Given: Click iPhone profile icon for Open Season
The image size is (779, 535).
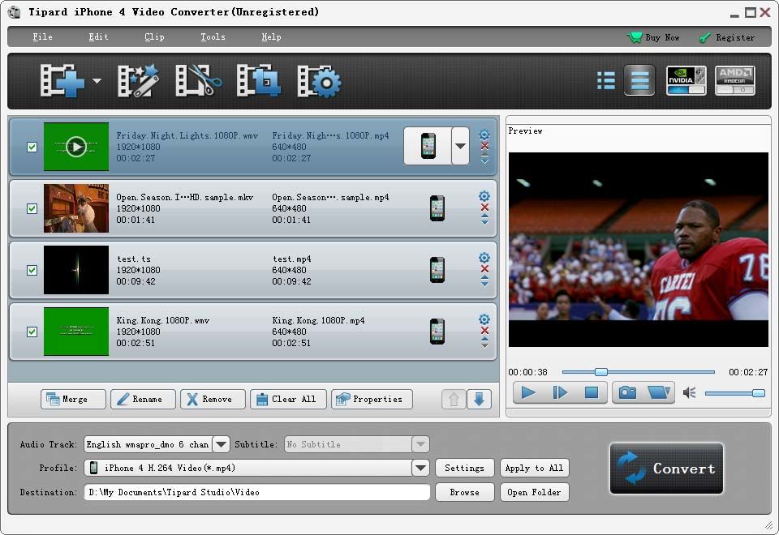Looking at the screenshot, I should (x=437, y=208).
